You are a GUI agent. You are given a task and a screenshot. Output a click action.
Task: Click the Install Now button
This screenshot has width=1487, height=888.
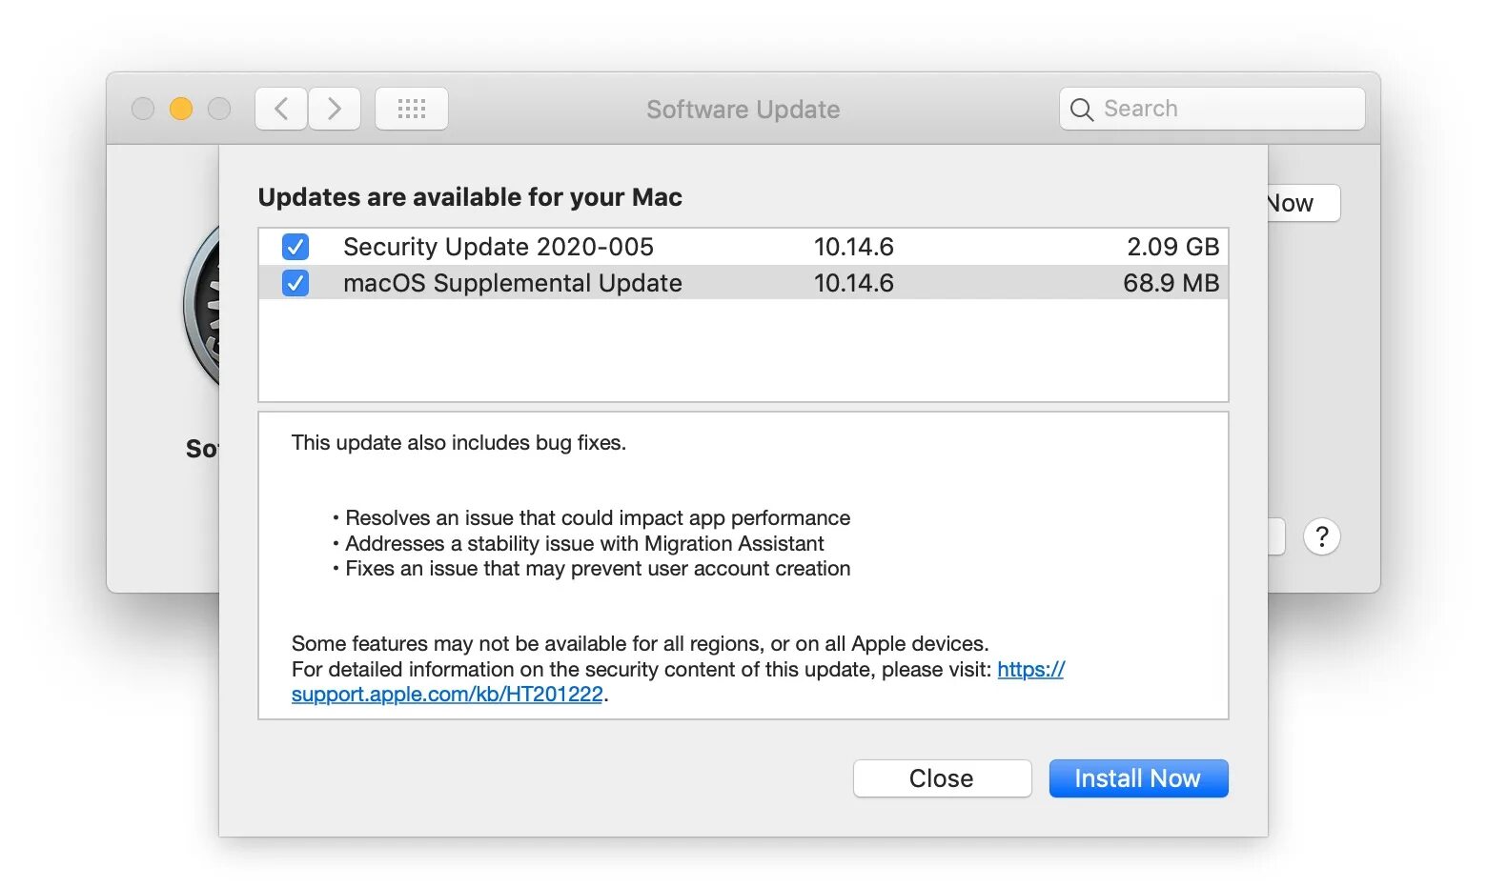point(1137,778)
